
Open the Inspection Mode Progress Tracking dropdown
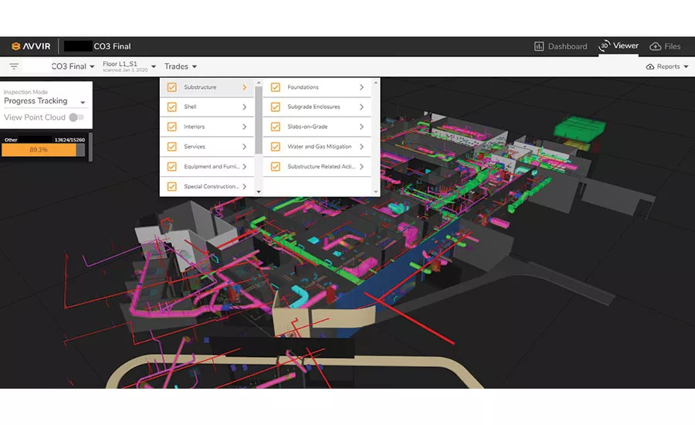[44, 100]
